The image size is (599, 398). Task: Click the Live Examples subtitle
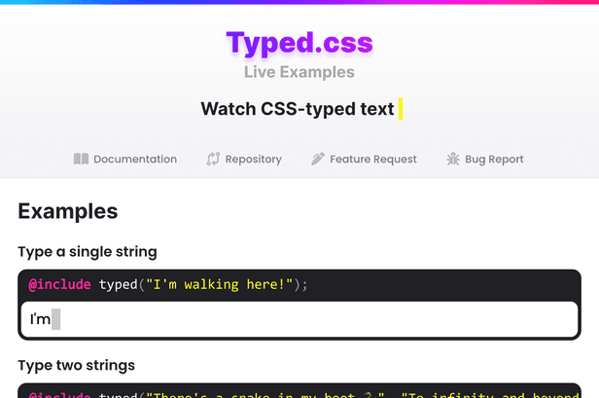coord(299,72)
